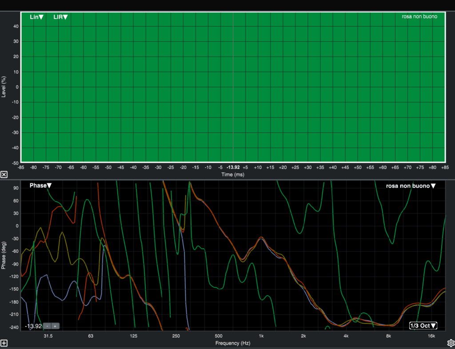This screenshot has height=349, width=455.
Task: Click the Time (ms) axis title
Action: point(233,174)
